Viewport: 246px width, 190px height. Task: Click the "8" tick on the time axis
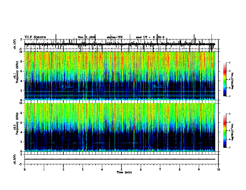(180, 170)
